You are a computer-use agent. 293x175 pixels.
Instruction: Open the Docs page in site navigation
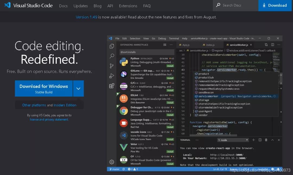(x=63, y=6)
